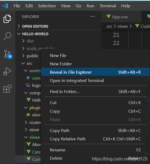Open the Run and Debug view
Image resolution: width=150 pixels, height=164 pixels.
pos(7,71)
